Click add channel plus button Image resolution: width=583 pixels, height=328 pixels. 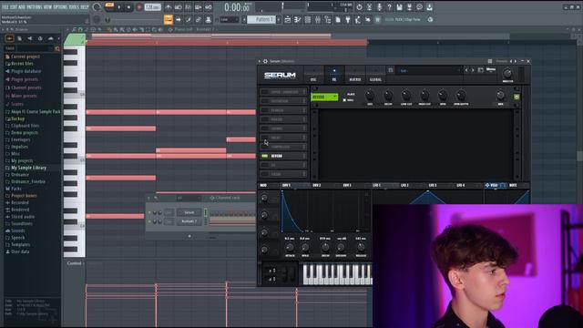tap(189, 236)
